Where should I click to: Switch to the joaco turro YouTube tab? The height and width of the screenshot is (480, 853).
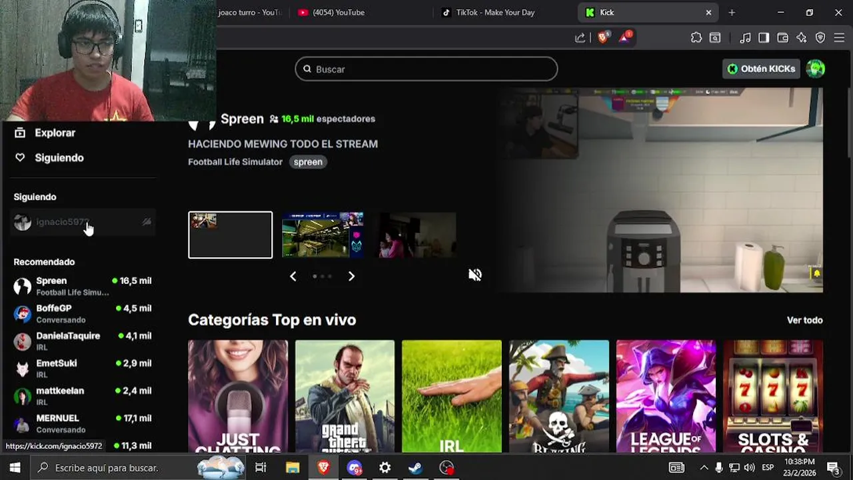click(x=252, y=12)
